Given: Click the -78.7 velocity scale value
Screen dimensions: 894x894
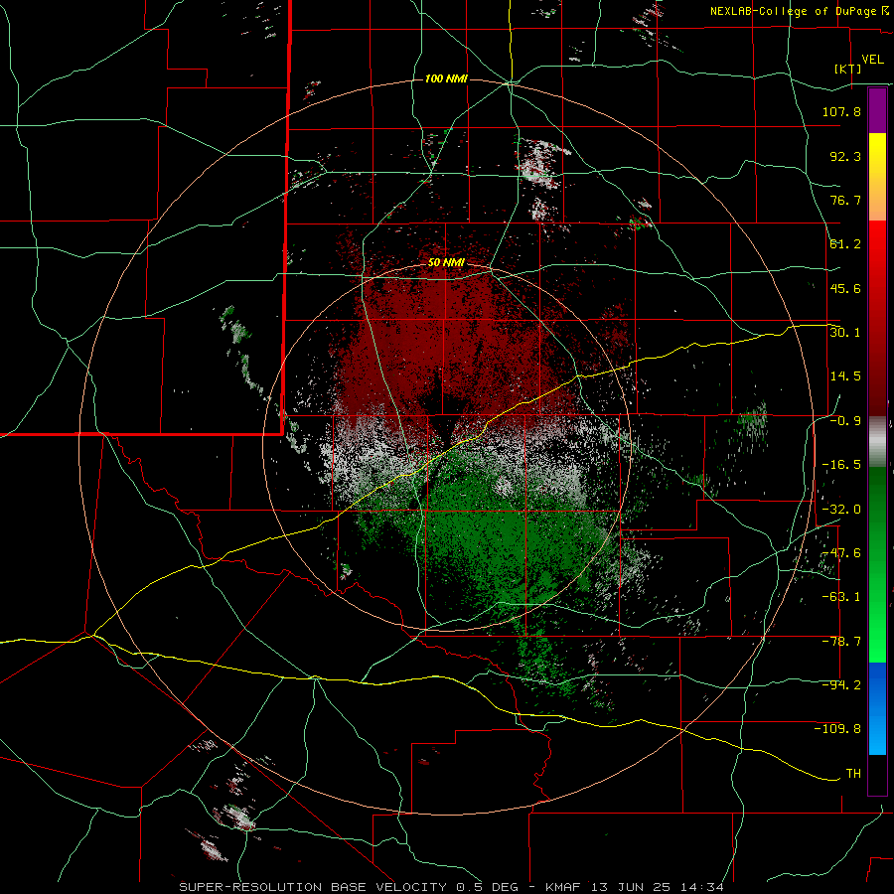Looking at the screenshot, I should pyautogui.click(x=841, y=641).
